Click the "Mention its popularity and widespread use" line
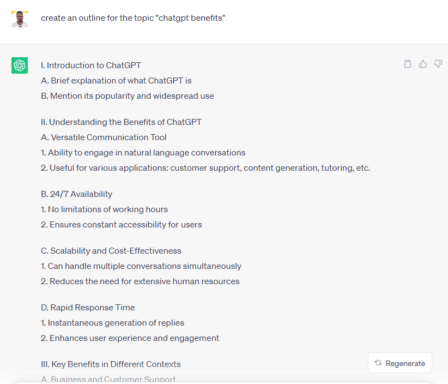Viewport: 448px width, 384px height. [x=128, y=96]
